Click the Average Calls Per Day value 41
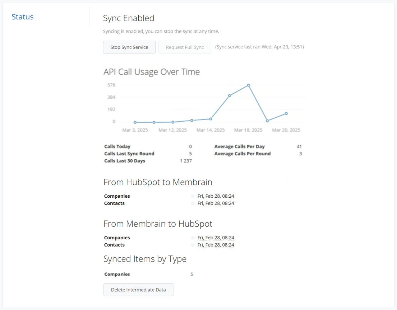 point(299,146)
